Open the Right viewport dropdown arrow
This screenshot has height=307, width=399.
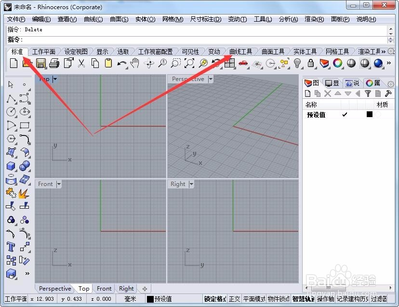191,184
